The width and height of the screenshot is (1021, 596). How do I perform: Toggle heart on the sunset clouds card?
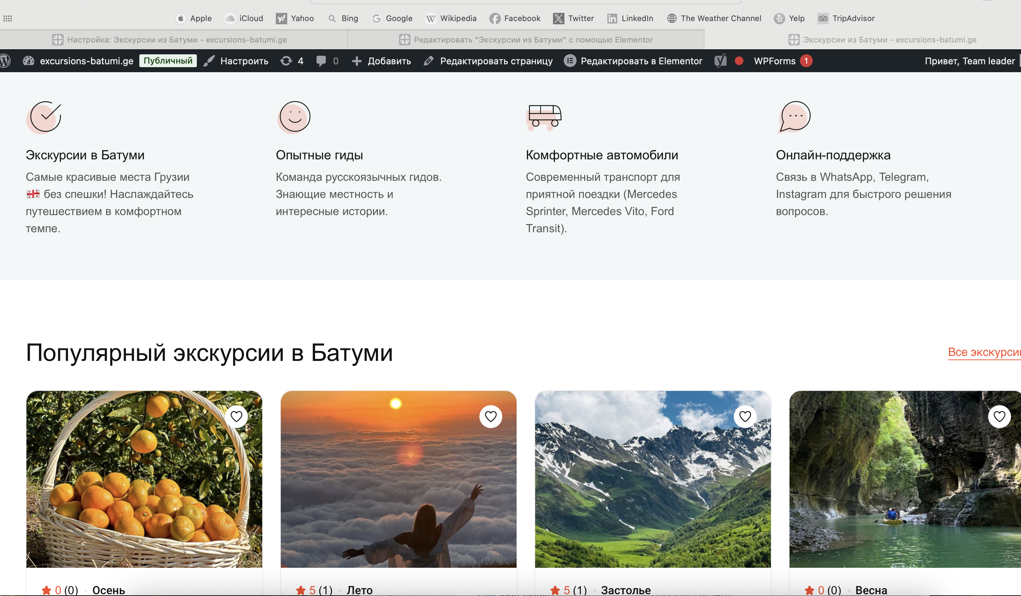[x=490, y=417]
